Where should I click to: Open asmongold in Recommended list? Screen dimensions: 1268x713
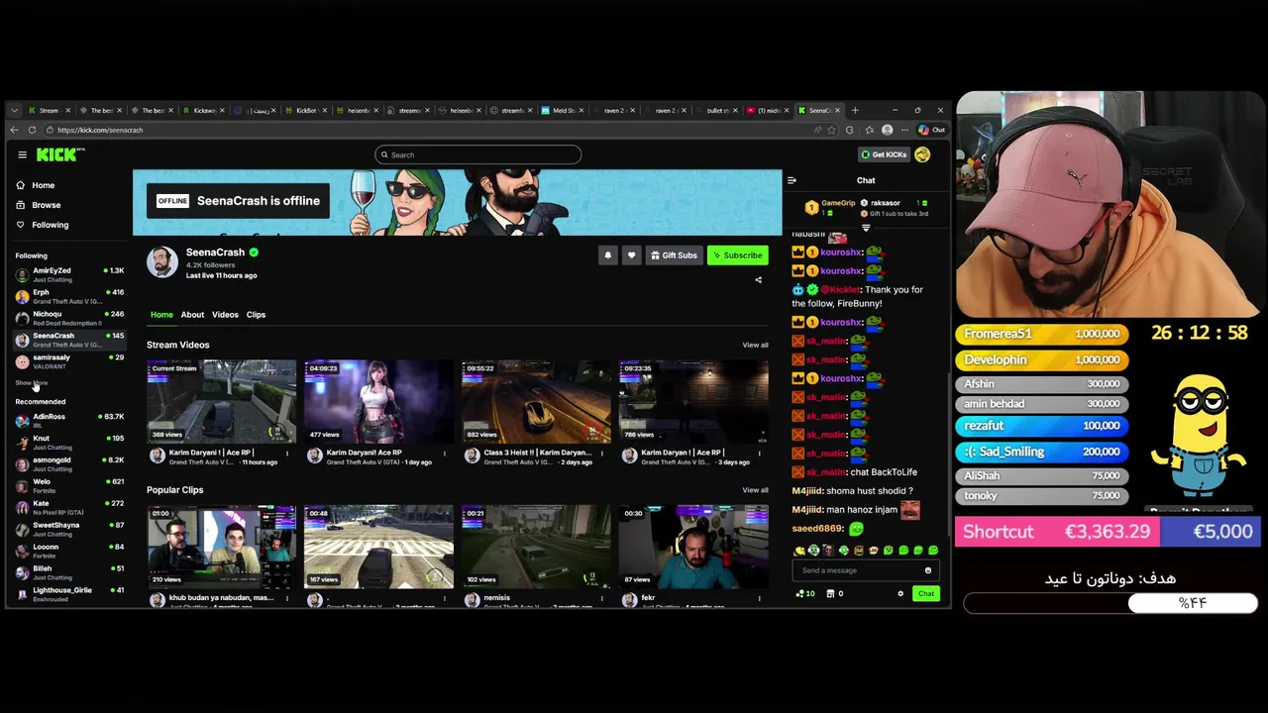tap(69, 464)
